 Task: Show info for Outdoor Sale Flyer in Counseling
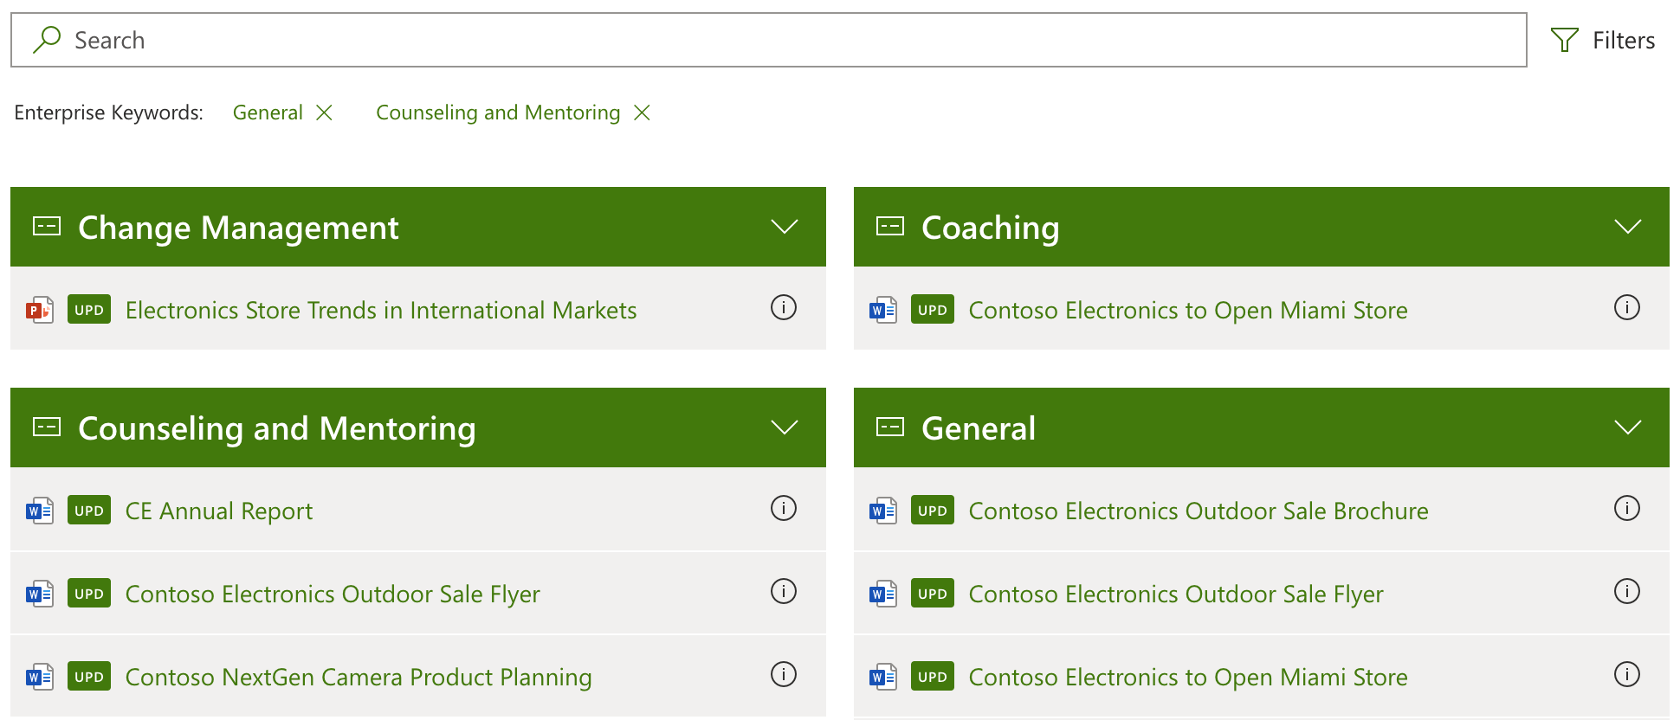coord(784,591)
